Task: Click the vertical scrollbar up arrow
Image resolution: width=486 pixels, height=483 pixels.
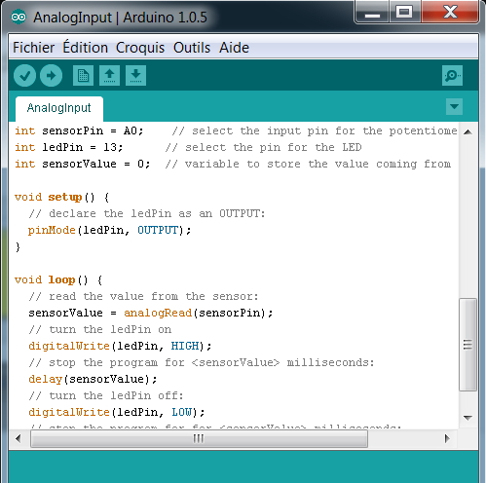Action: coord(467,131)
